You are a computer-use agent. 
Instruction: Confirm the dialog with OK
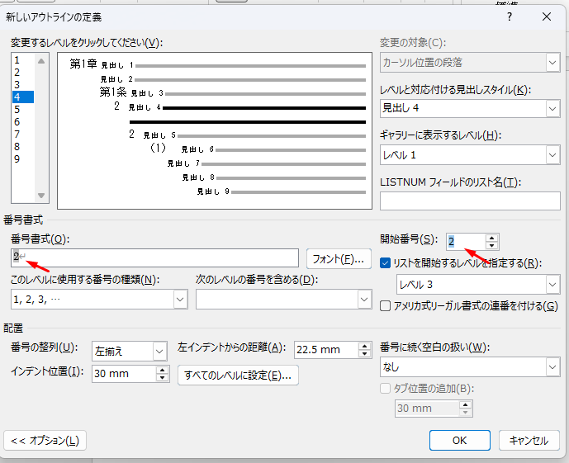pyautogui.click(x=460, y=441)
